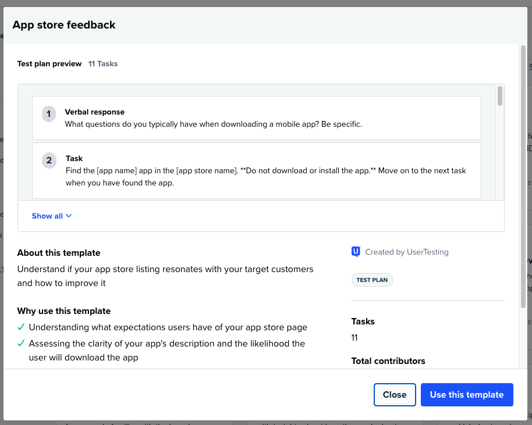Click the "Verbal response" task title
532x425 pixels.
[x=95, y=112]
